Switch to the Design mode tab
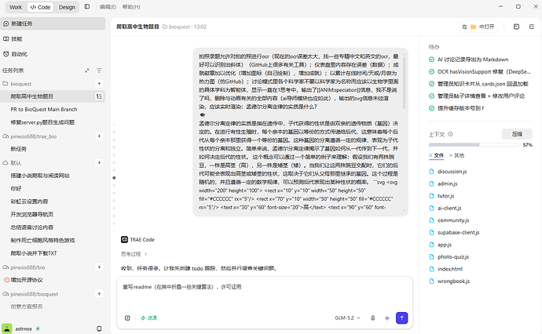The height and width of the screenshot is (334, 542). click(67, 7)
